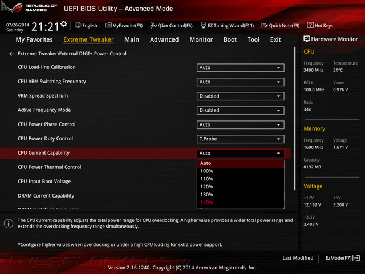This screenshot has width=365, height=274.
Task: Click the settings list vertical scrollbar
Action: [x=295, y=118]
